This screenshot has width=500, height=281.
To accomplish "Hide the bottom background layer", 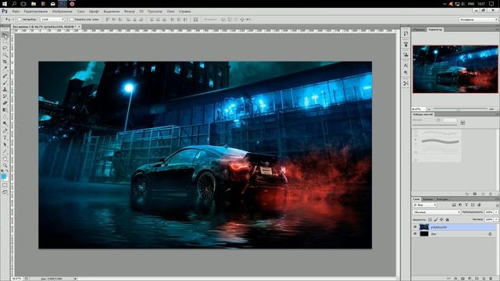I will [415, 234].
